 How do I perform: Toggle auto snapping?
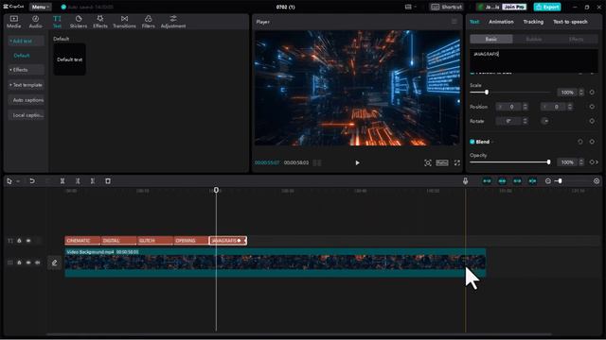502,180
